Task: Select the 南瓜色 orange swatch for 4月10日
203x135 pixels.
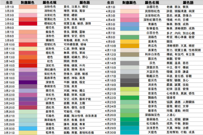Action: (x=130, y=46)
